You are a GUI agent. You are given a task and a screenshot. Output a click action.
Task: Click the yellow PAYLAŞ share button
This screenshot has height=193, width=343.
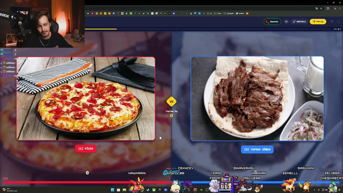318,22
